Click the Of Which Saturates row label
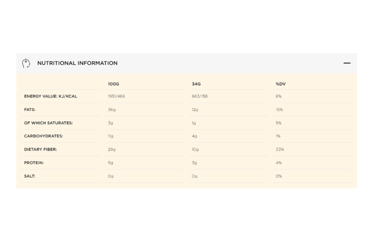 point(48,123)
